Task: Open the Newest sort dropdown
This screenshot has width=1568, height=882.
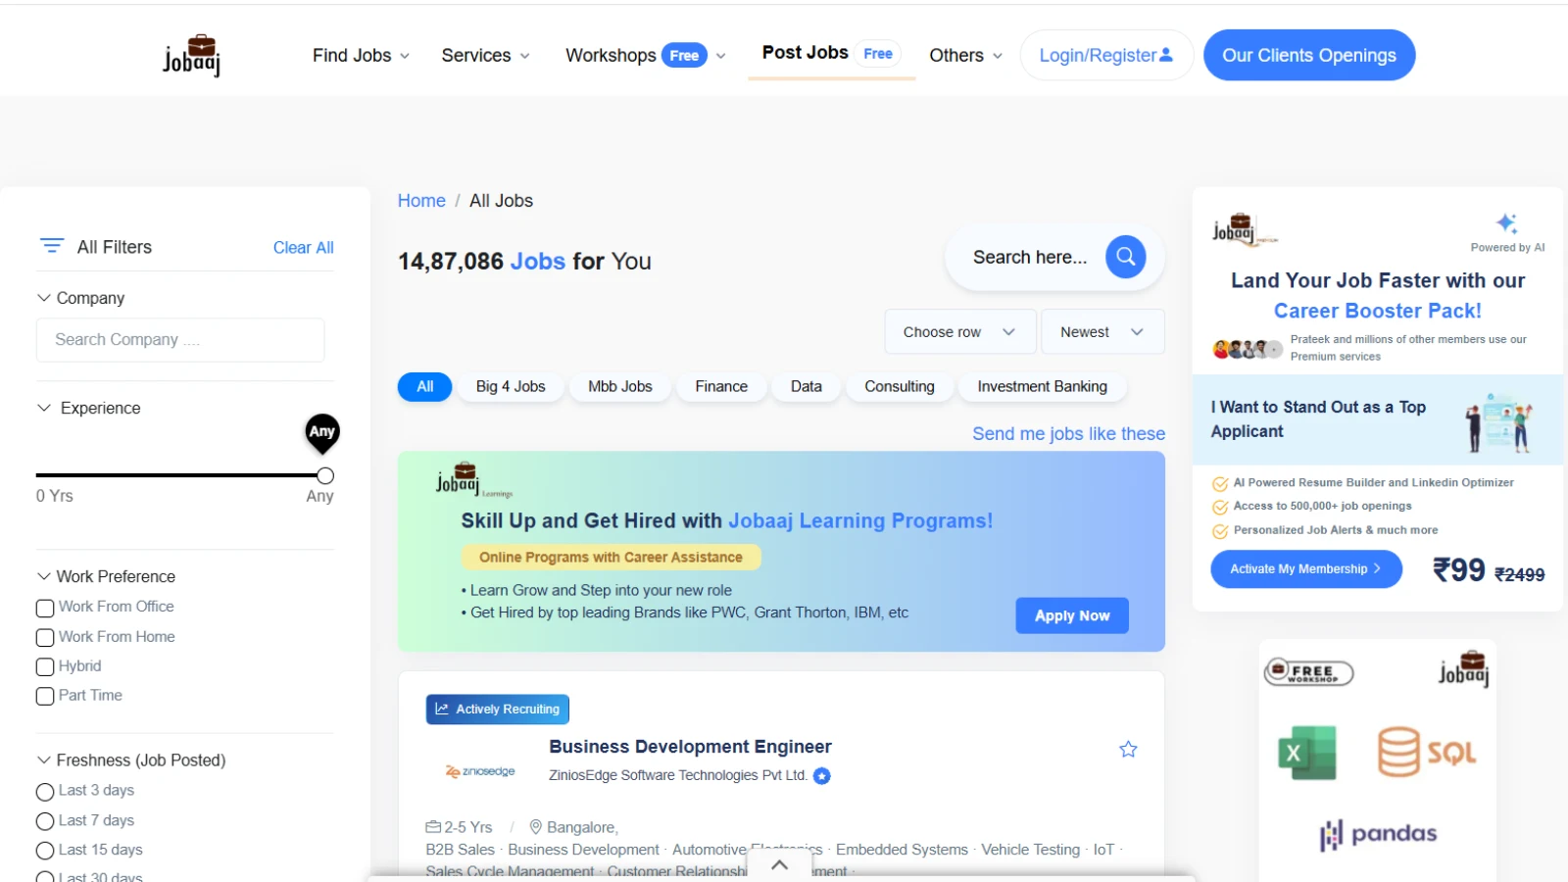Action: click(1102, 332)
